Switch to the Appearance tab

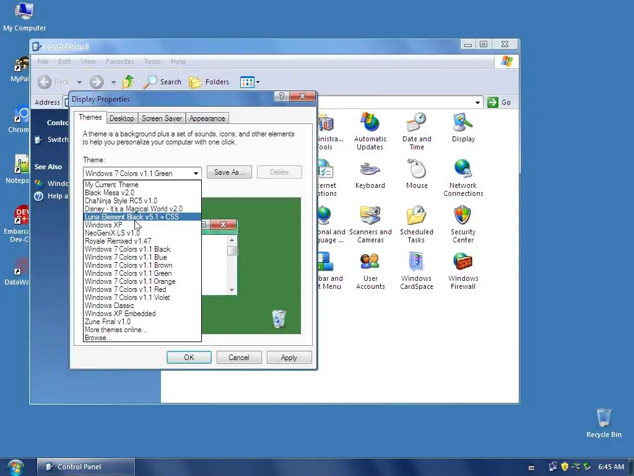click(x=207, y=118)
